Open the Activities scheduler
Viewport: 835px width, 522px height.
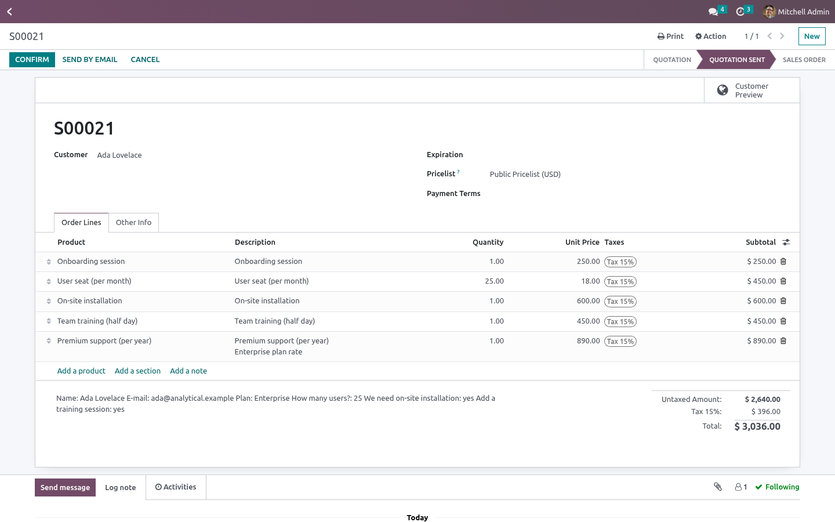[x=176, y=487]
